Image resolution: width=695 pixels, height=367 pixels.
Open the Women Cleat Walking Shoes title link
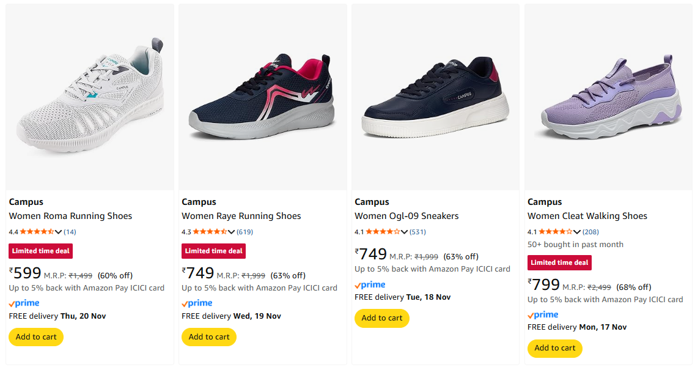[x=587, y=216]
